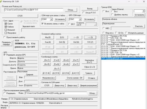The image size is (147, 109).
Task: Check CD On option
Action: pos(116,33)
